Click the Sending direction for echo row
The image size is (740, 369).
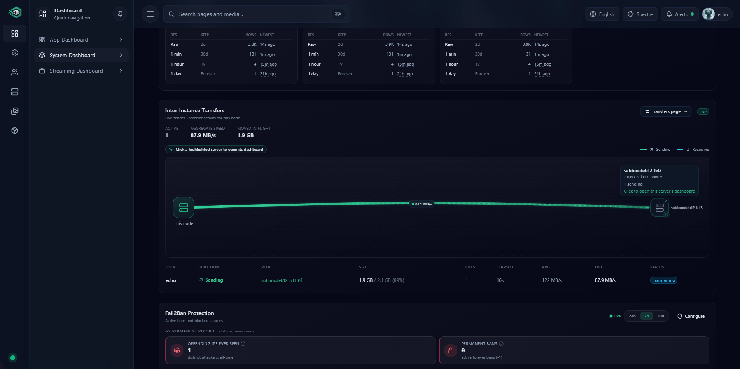click(x=211, y=280)
